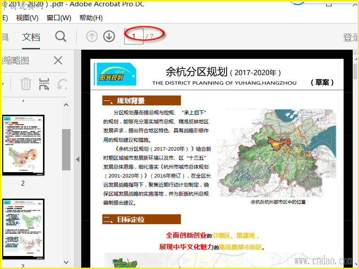Go to next page with down arrow
Viewport: 359px width, 269px height.
point(109,37)
